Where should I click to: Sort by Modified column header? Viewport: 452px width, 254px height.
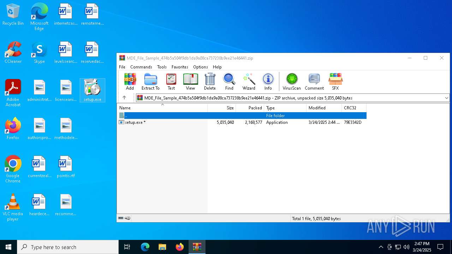pos(324,108)
